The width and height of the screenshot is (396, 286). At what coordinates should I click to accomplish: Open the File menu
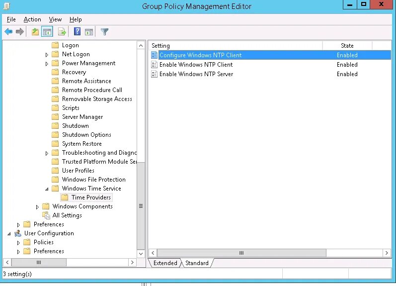pos(11,19)
